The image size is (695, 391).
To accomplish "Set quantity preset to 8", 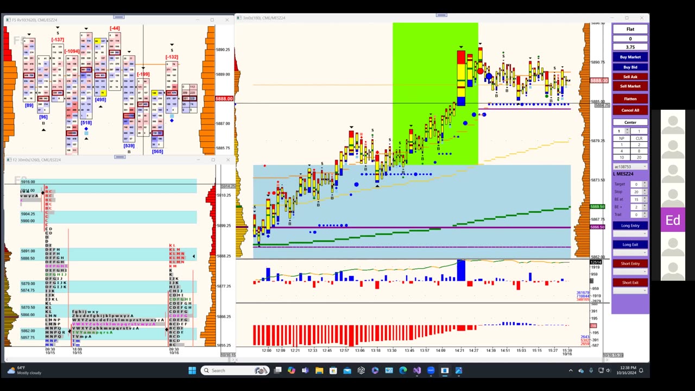I will [x=639, y=151].
